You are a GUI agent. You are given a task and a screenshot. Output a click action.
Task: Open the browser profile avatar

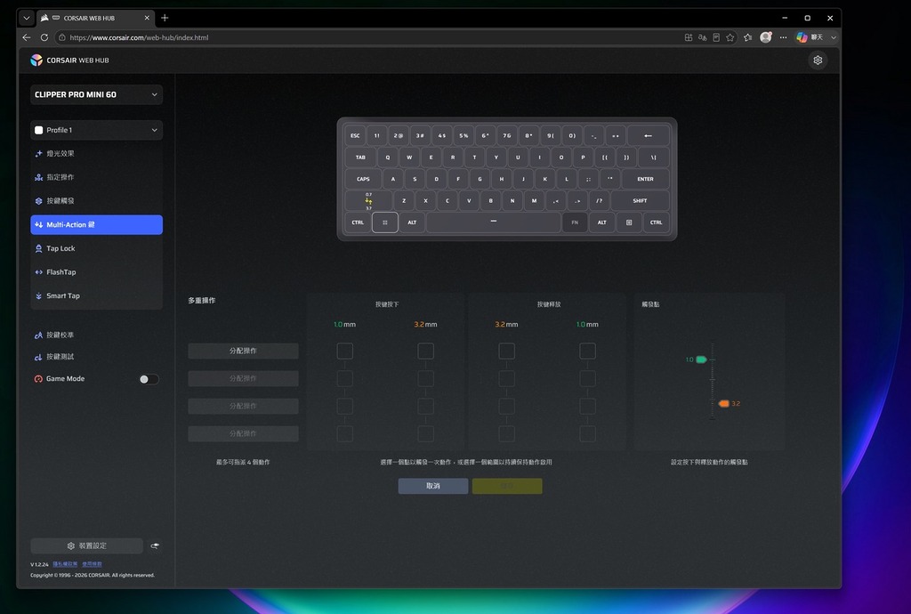[766, 37]
